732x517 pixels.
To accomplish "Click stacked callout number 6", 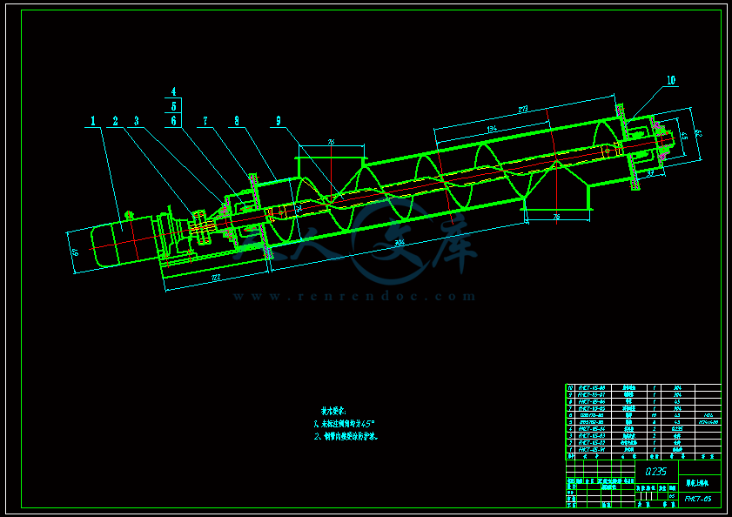I will 174,121.
